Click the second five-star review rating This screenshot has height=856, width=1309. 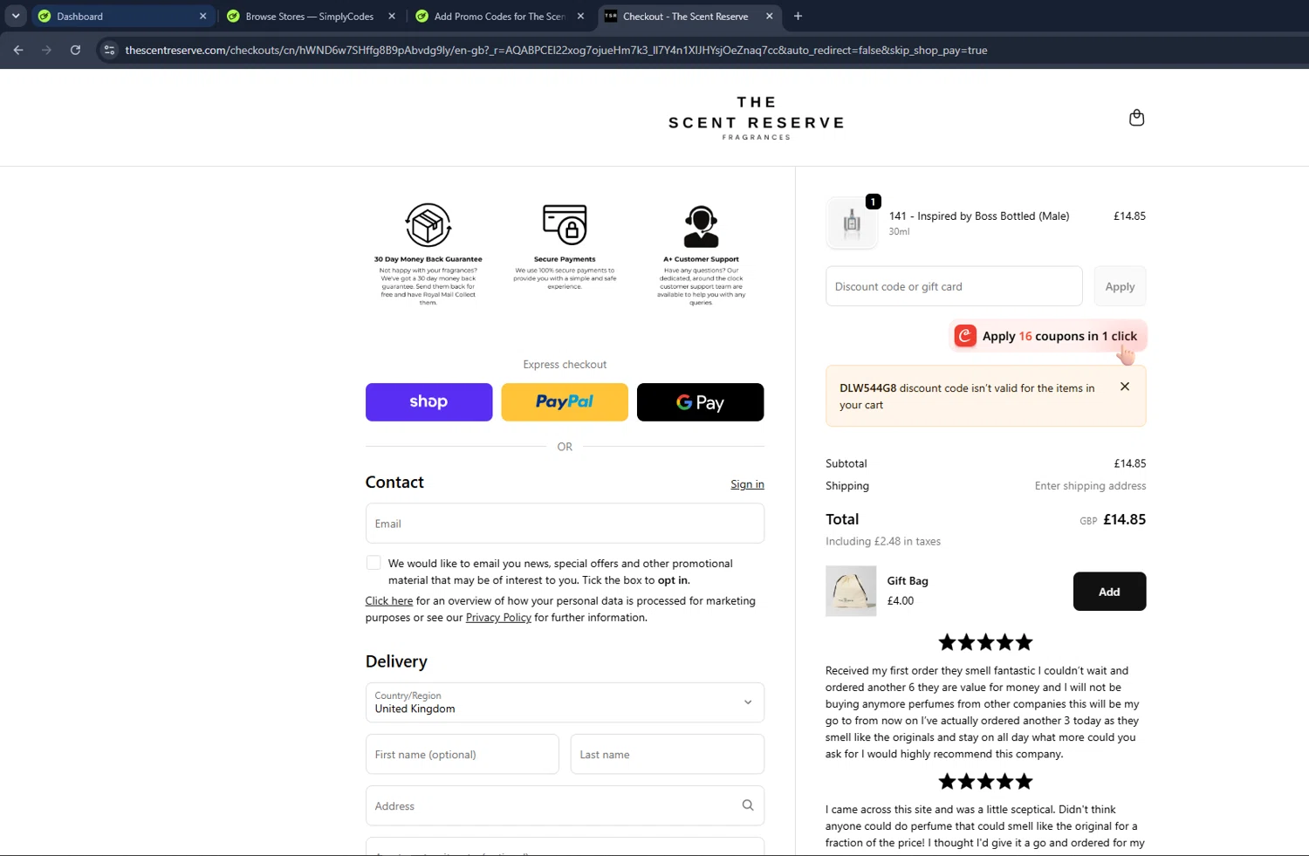[985, 781]
